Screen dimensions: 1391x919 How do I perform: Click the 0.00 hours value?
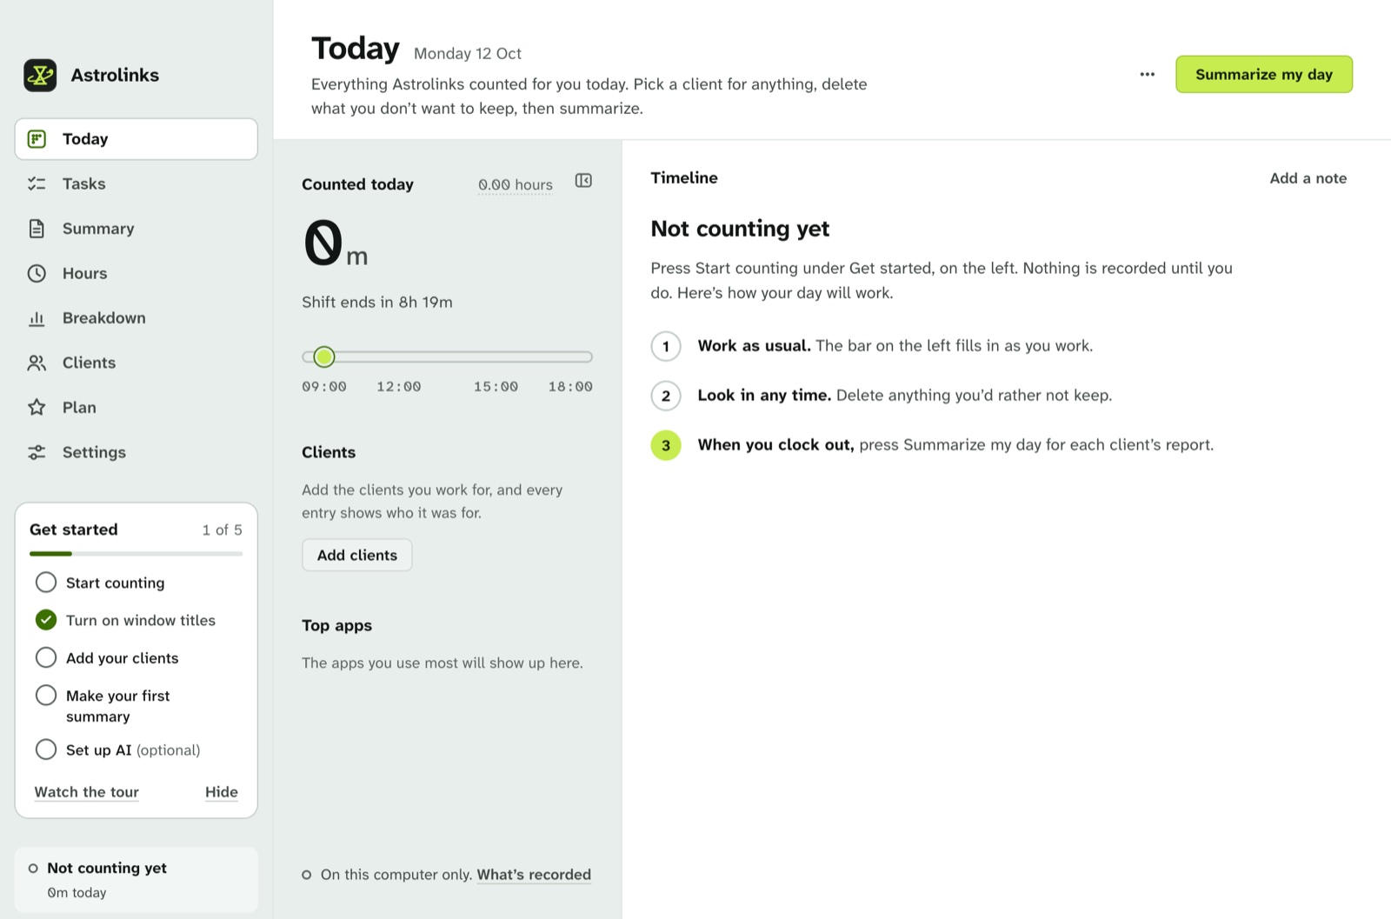515,184
